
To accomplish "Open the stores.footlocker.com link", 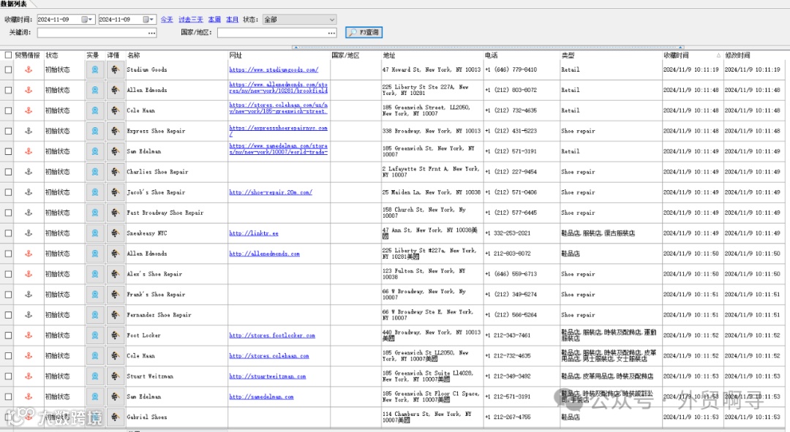I will pyautogui.click(x=272, y=336).
